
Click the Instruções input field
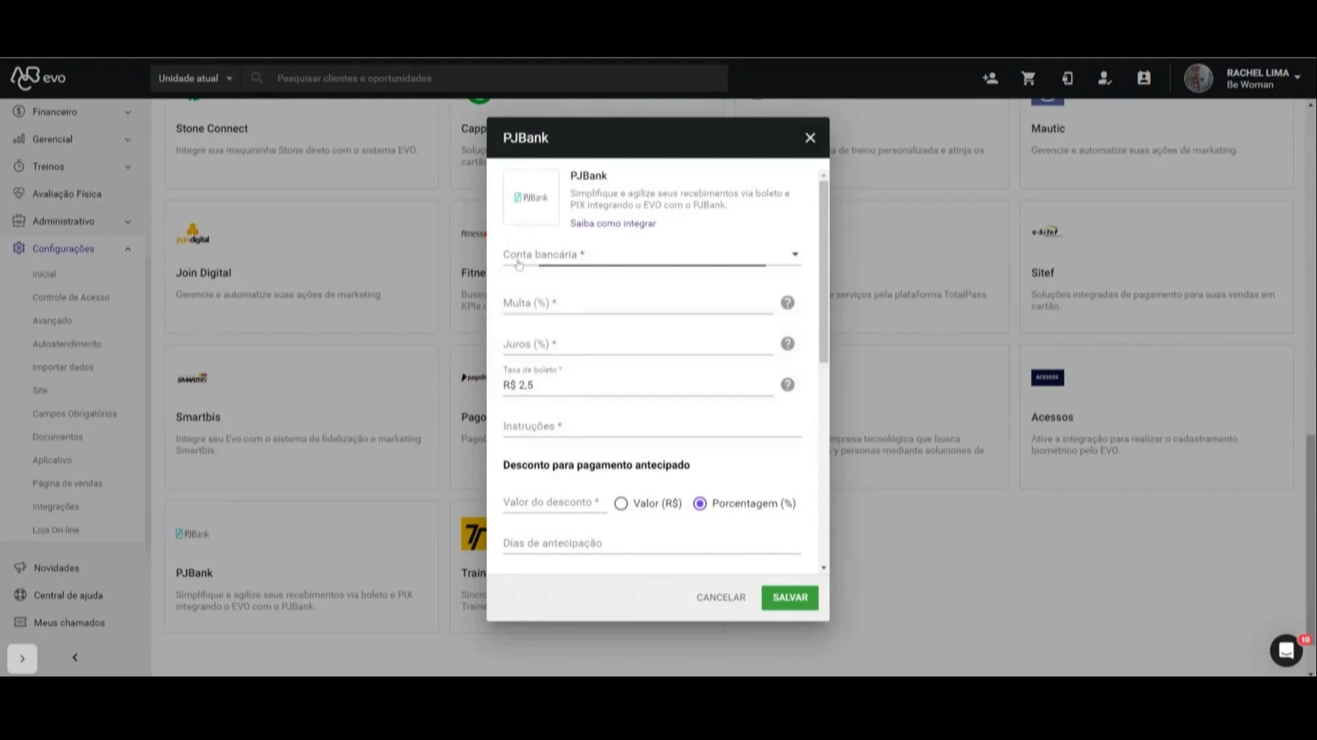(x=651, y=426)
